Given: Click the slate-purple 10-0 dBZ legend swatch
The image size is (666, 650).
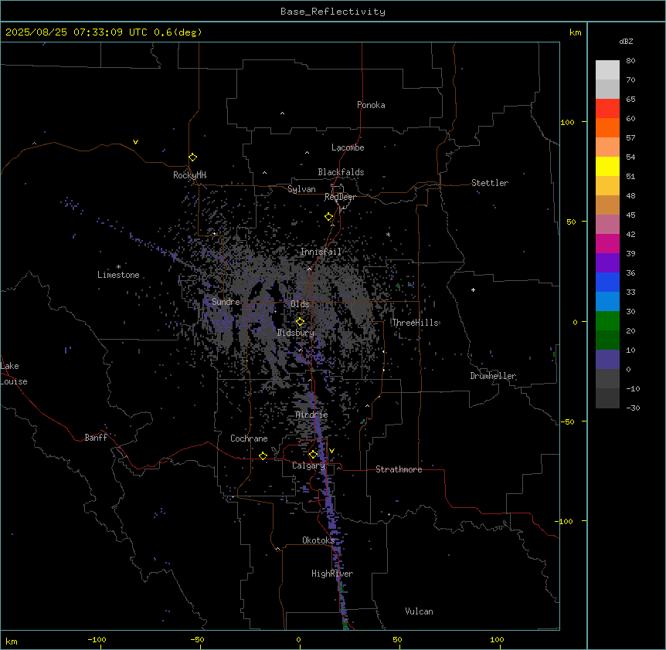Looking at the screenshot, I should point(607,360).
